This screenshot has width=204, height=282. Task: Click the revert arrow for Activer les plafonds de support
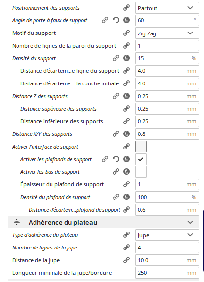(x=116, y=159)
